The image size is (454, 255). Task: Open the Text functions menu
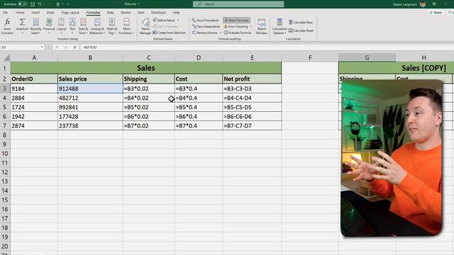72,26
